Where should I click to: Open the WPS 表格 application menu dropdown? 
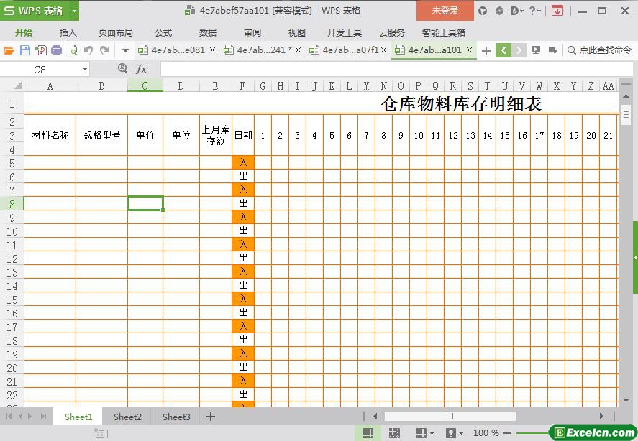click(x=74, y=11)
